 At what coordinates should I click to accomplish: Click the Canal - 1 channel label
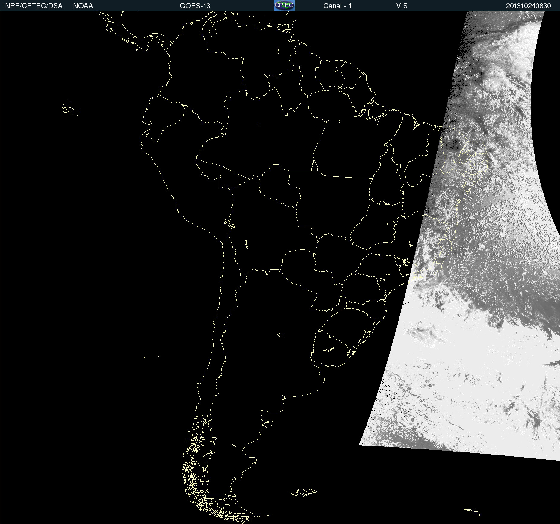coord(337,6)
